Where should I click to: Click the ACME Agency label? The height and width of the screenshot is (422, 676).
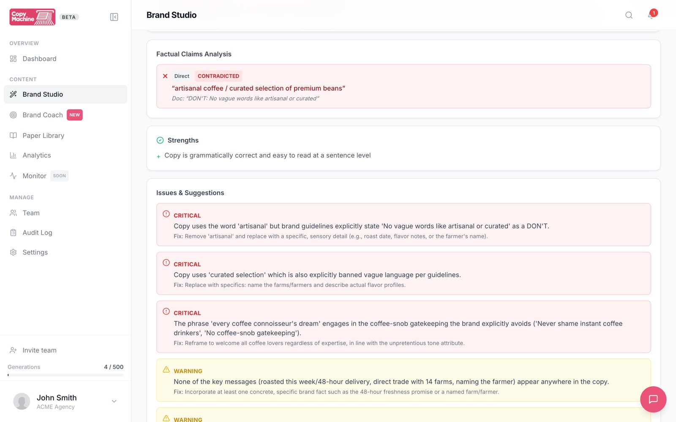(56, 407)
